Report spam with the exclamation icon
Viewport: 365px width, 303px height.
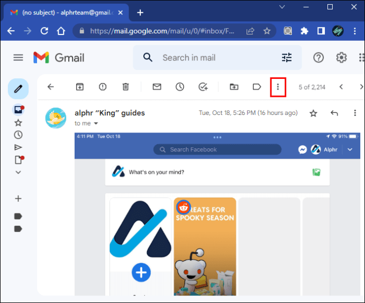pos(103,87)
